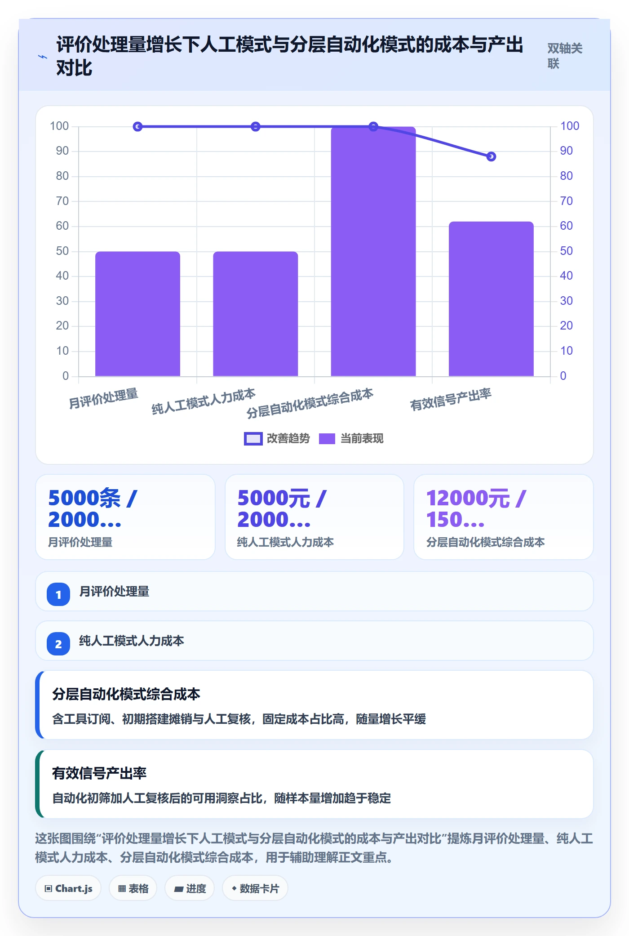Click the x-axis label 纯人工模式人力成本
Screen dimensions: 629x936
pyautogui.click(x=203, y=401)
